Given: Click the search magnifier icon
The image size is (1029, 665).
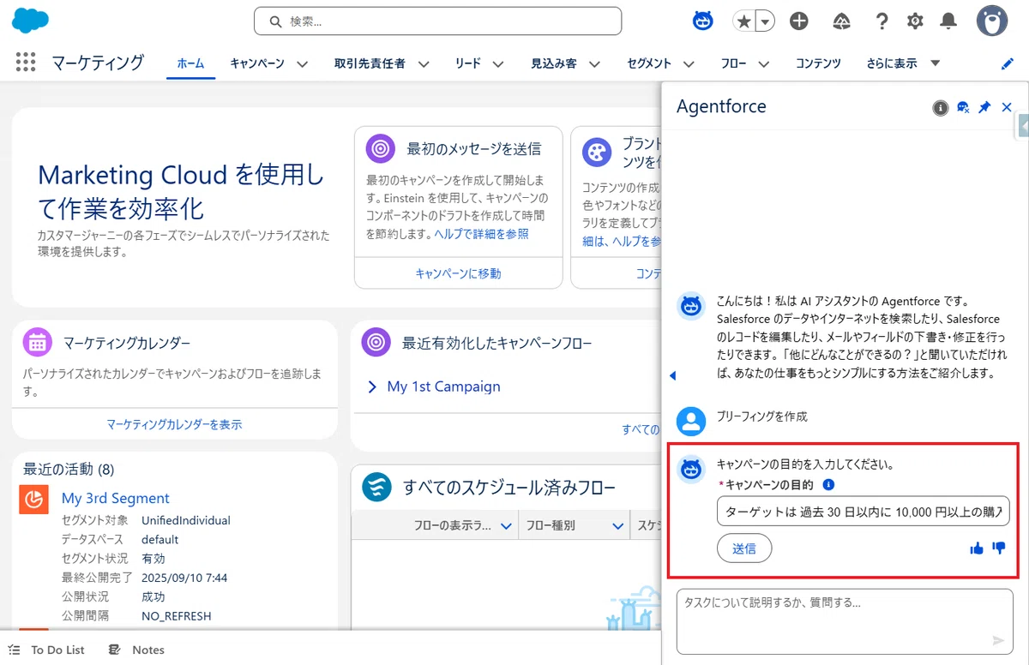Looking at the screenshot, I should tap(275, 21).
